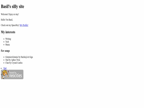Image resolution: width=144 pixels, height=108 pixels.
Task: Select Char by Crystal Castles entry
Action: (14, 63)
